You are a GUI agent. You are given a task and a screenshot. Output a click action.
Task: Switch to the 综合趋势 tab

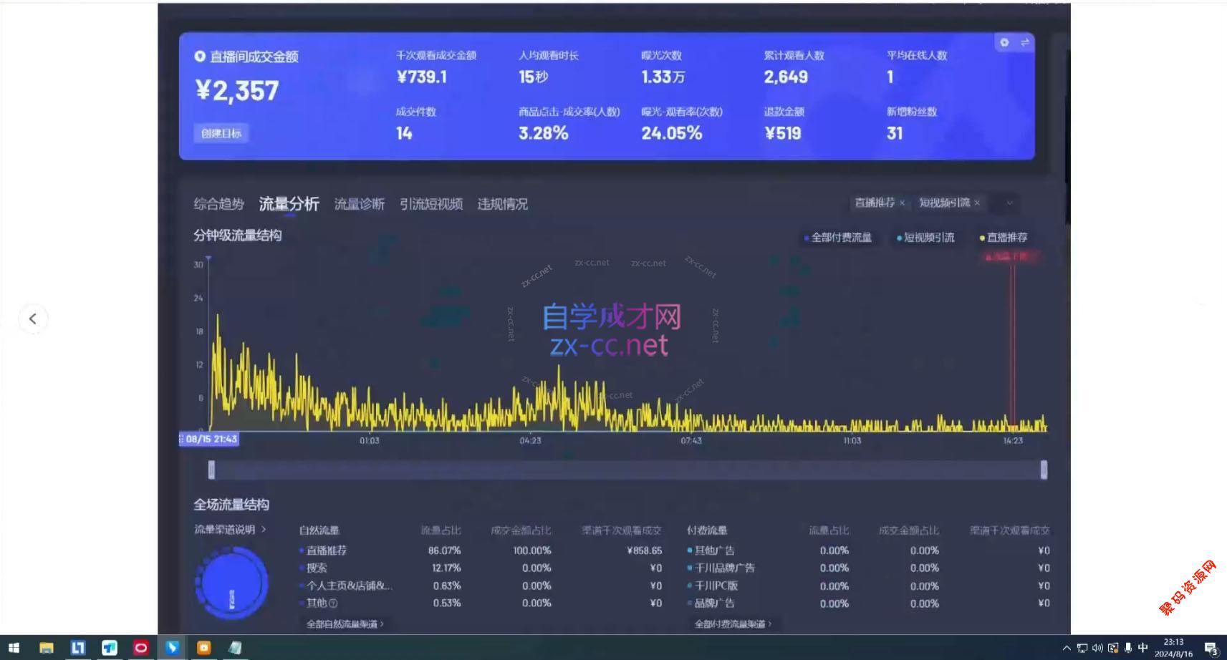pyautogui.click(x=218, y=205)
